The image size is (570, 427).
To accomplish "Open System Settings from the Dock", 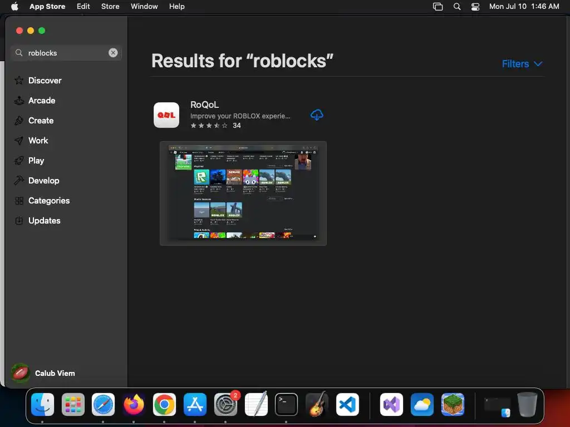I will [225, 404].
